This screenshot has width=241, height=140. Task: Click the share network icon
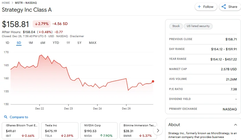(223, 7)
